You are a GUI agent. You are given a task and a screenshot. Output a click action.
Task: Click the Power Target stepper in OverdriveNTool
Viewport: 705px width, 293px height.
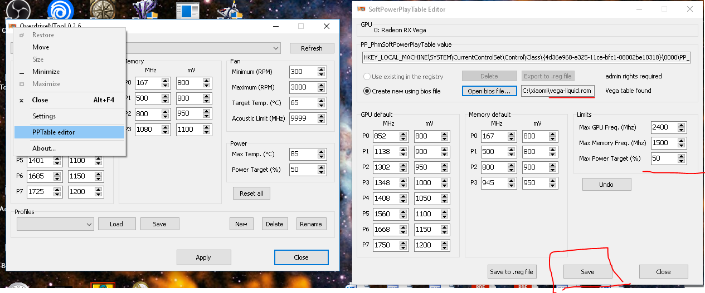click(x=321, y=170)
